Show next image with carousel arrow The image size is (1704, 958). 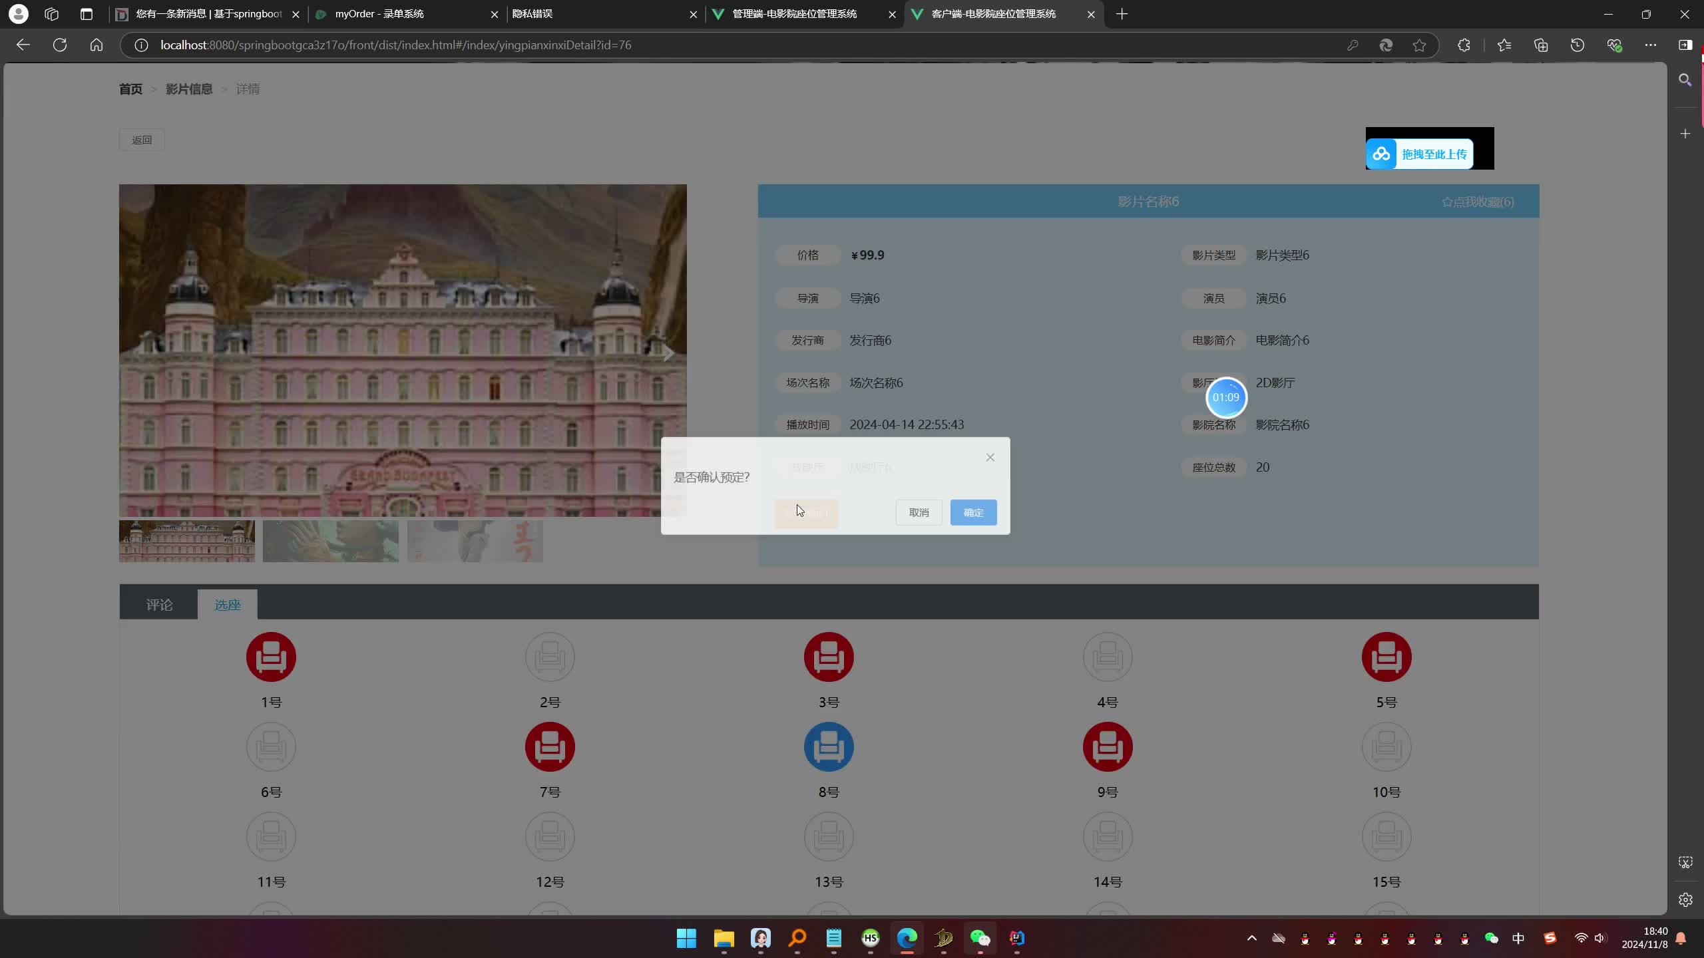(668, 353)
